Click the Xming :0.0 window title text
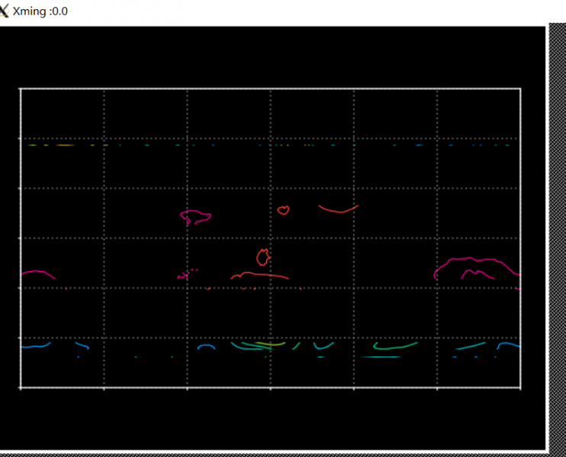Viewport: 566px width, 457px height. point(40,11)
